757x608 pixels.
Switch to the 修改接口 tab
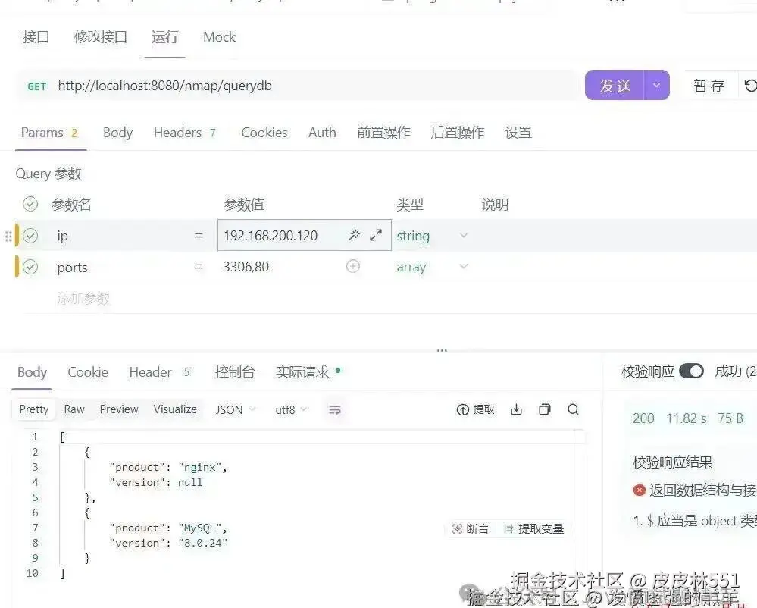pos(101,36)
